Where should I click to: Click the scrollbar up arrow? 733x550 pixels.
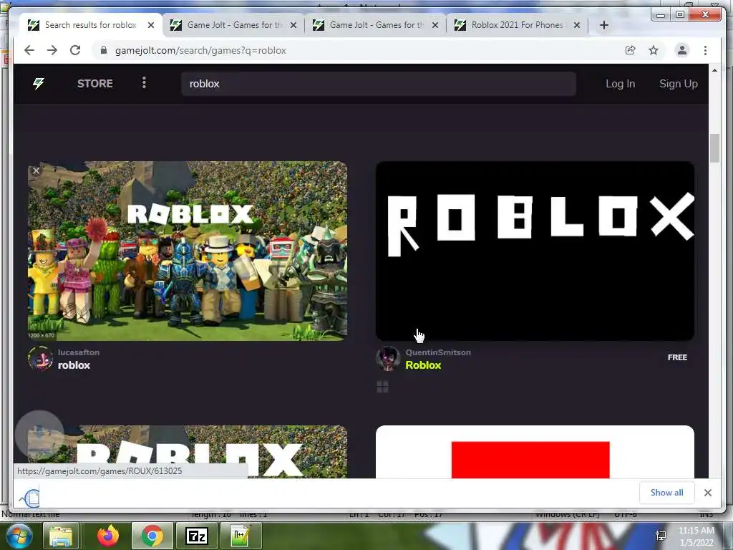(714, 70)
